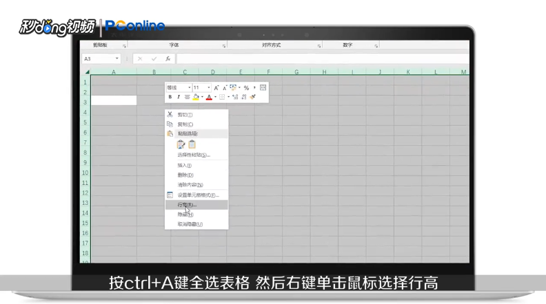Select 行高(R)... from context menu
Screen dimensions: 546x304
pos(196,205)
